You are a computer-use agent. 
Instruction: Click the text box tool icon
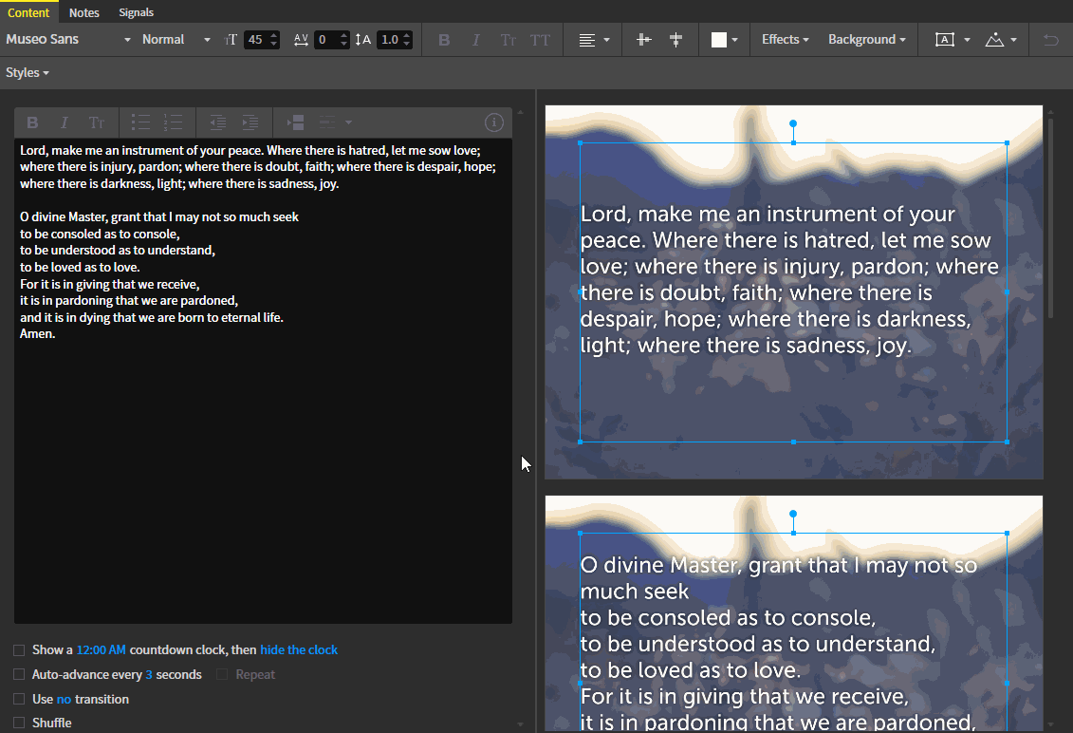coord(944,40)
